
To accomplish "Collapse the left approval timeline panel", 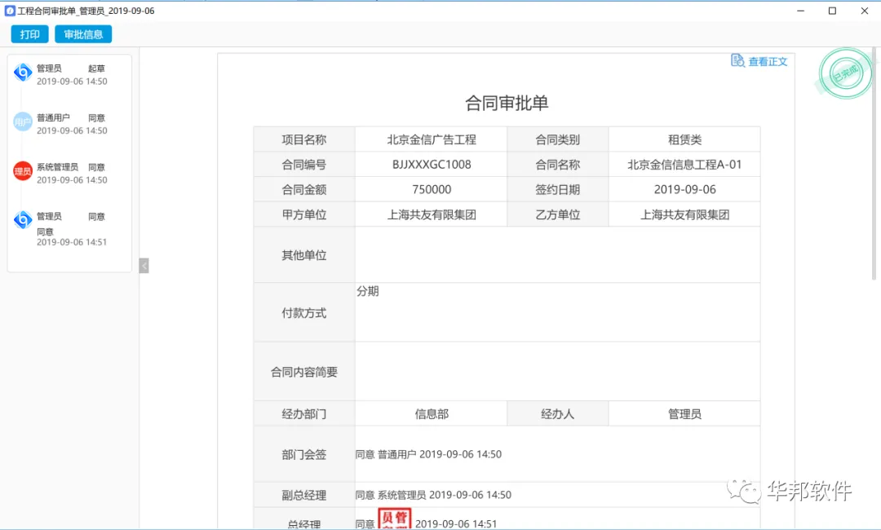I will point(144,265).
